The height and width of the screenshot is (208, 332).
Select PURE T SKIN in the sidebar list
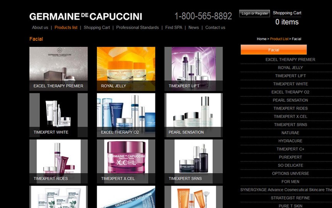pos(290,206)
